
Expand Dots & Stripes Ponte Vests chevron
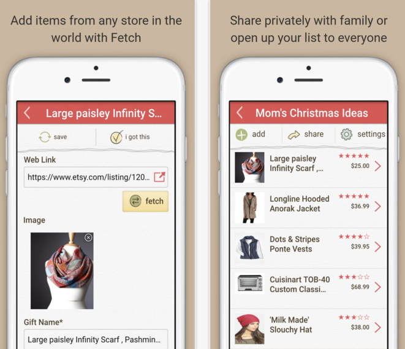pyautogui.click(x=377, y=247)
